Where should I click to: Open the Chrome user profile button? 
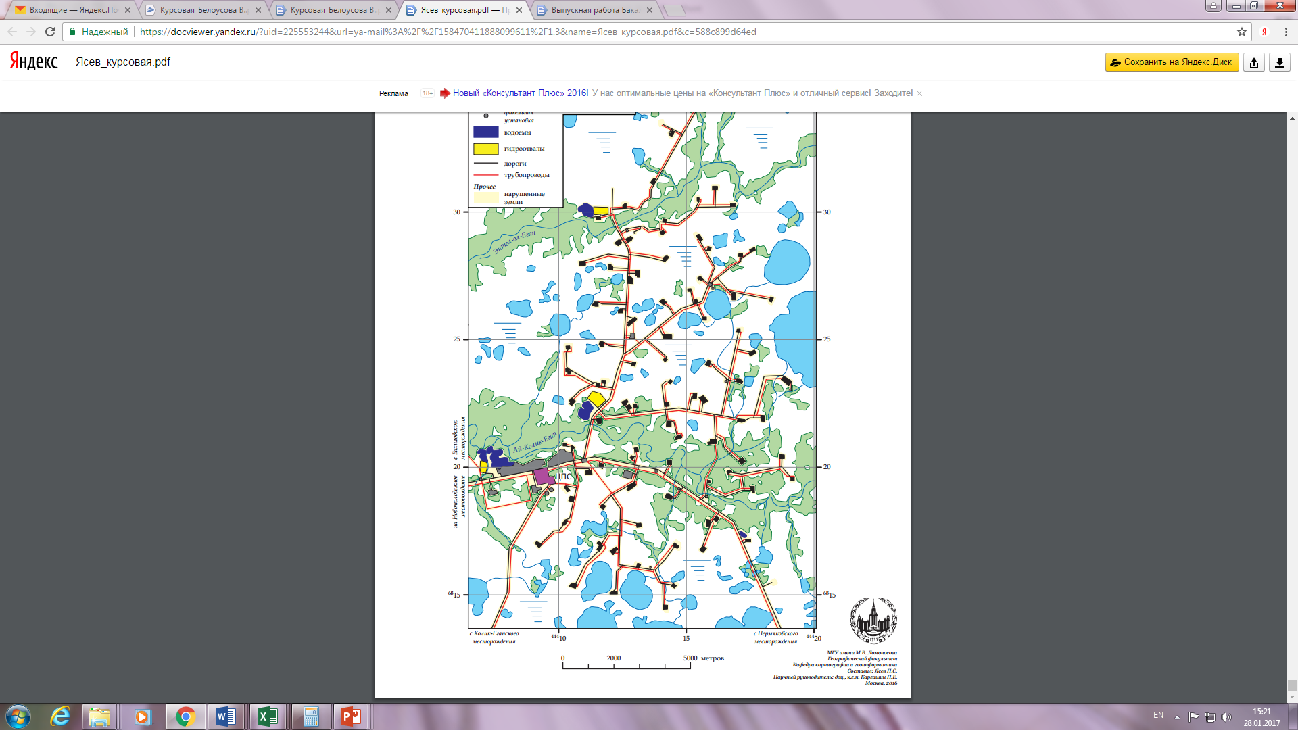1213,6
